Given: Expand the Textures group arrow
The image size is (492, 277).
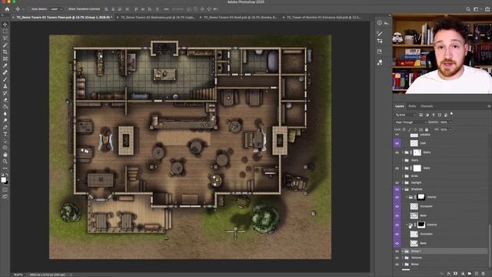Looking at the screenshot, I should click(403, 258).
